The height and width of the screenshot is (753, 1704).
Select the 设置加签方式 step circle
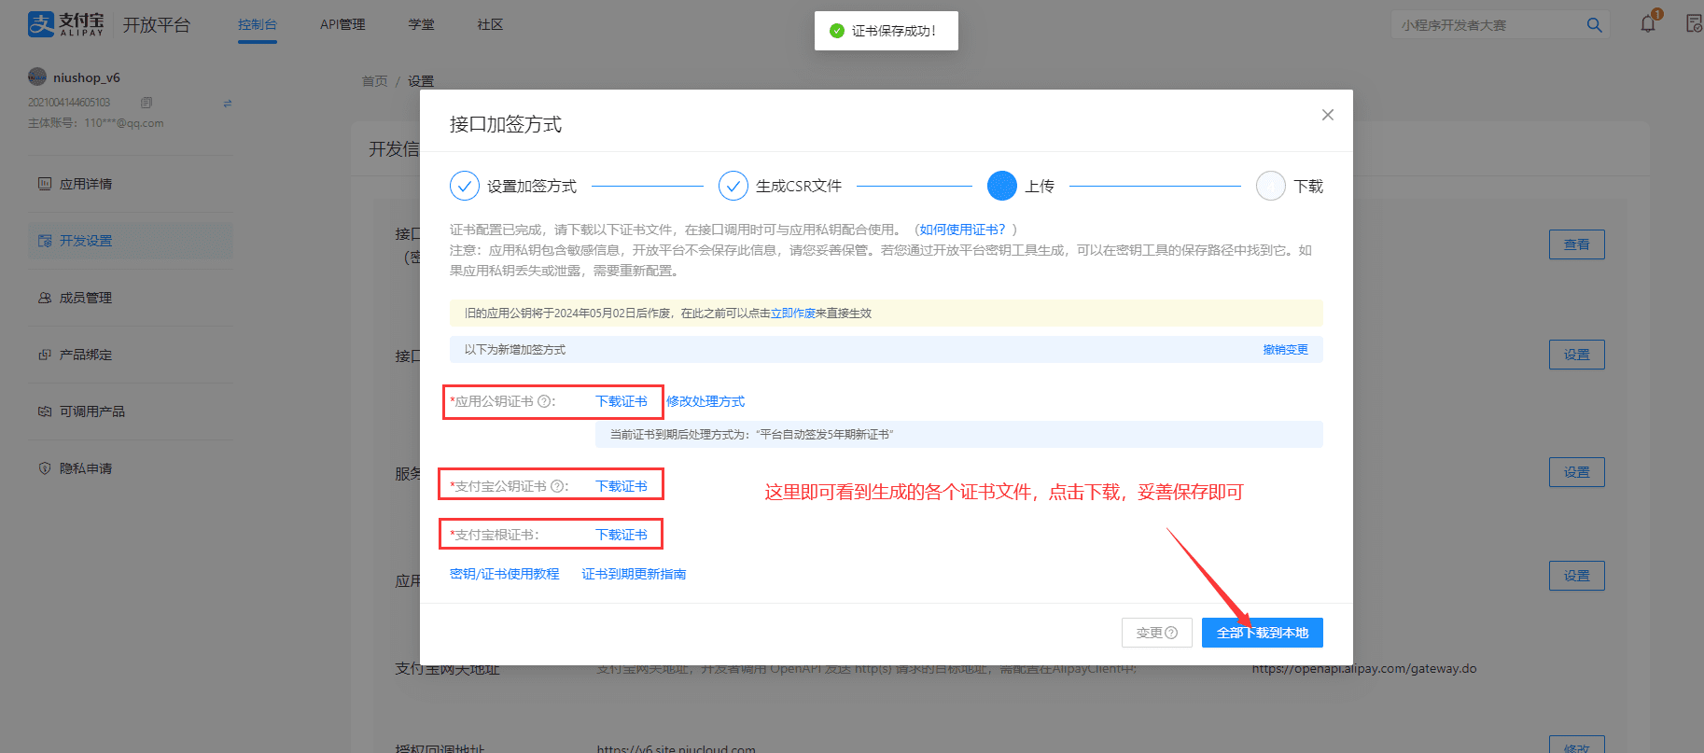point(464,186)
